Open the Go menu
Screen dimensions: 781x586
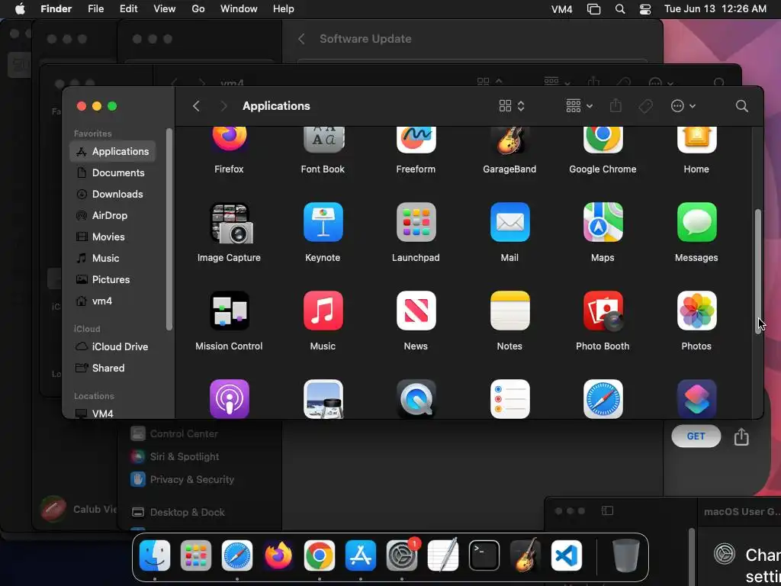pos(198,9)
